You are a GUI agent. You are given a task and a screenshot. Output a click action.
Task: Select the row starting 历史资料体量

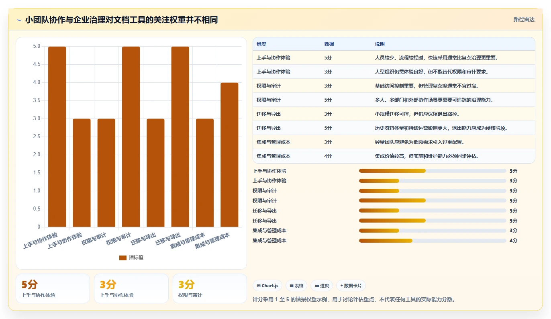click(394, 128)
